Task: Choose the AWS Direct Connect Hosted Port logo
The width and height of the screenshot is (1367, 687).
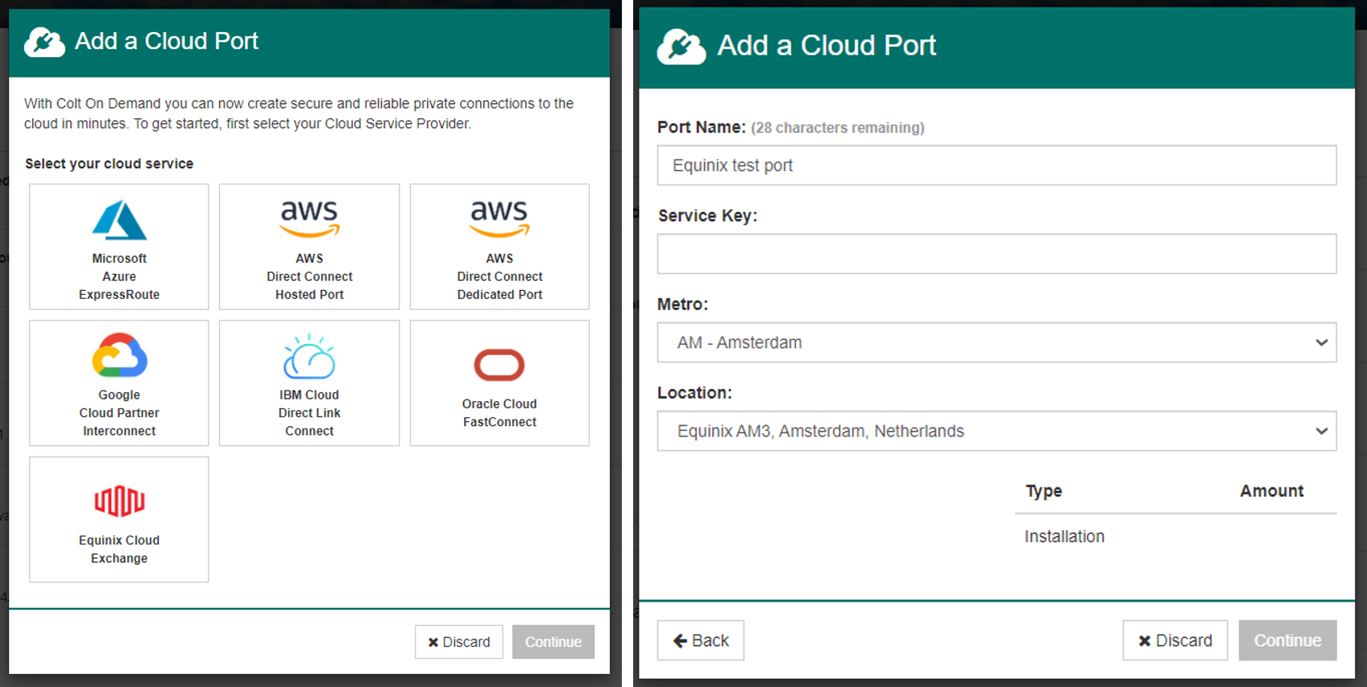Action: pyautogui.click(x=309, y=219)
